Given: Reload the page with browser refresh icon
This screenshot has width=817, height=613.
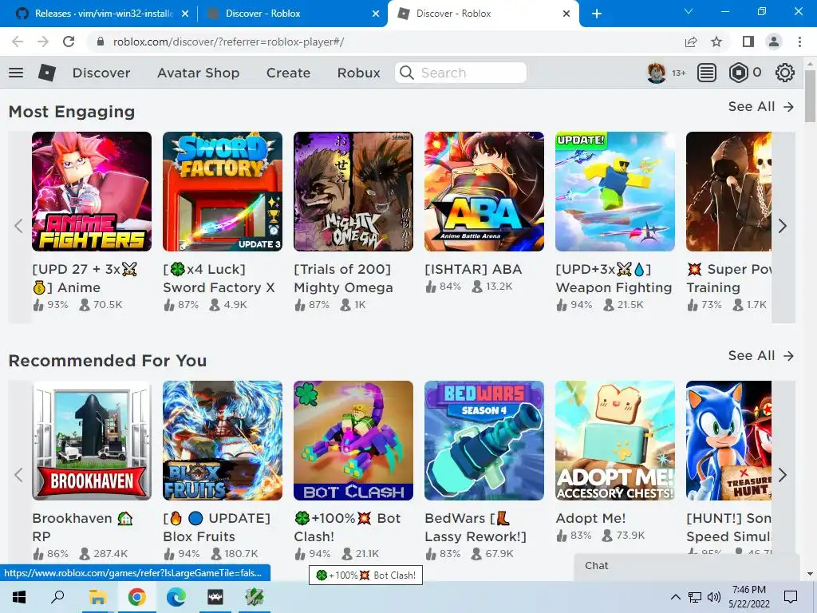Looking at the screenshot, I should (69, 42).
